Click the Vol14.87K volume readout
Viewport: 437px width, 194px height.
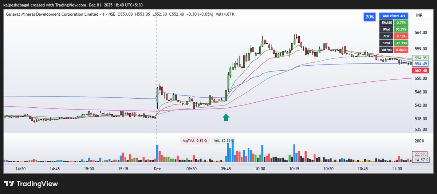pyautogui.click(x=225, y=14)
